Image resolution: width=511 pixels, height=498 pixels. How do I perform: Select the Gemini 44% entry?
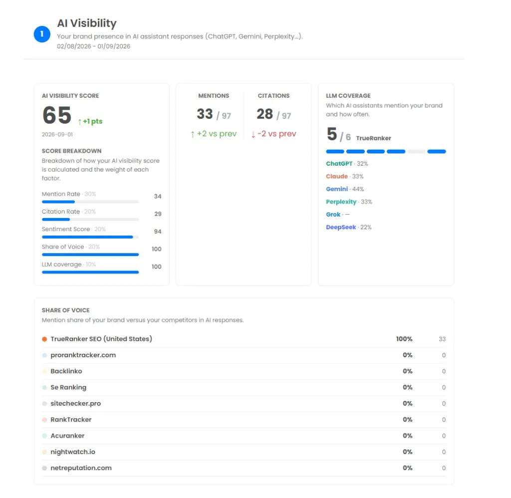pyautogui.click(x=345, y=189)
